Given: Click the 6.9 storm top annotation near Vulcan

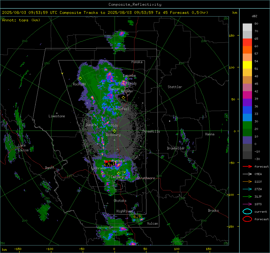Looking at the screenshot, I should coord(137,216).
